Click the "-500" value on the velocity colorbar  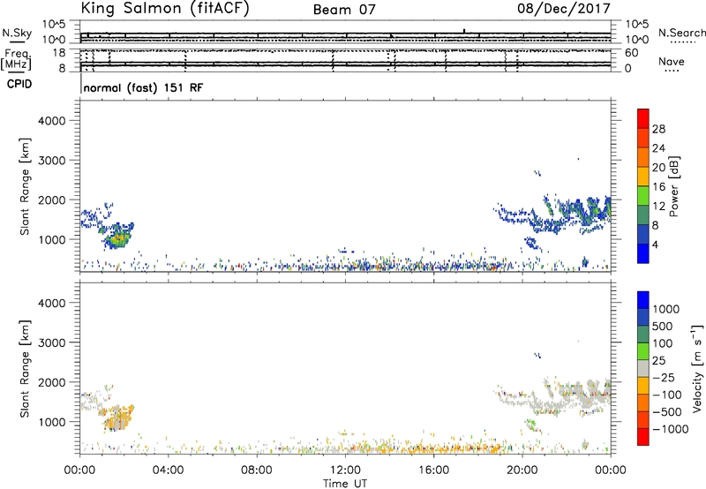(667, 411)
